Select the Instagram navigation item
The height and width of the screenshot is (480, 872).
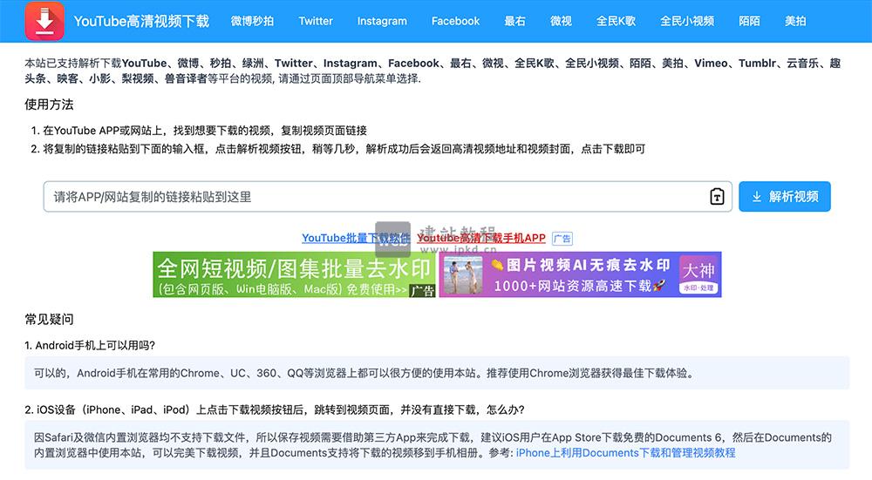tap(382, 21)
